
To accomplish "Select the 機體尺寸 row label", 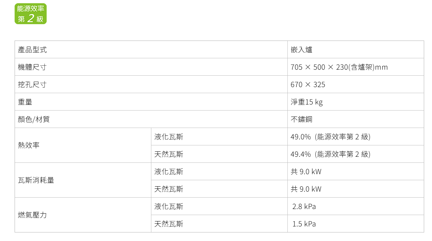I will (151, 67).
